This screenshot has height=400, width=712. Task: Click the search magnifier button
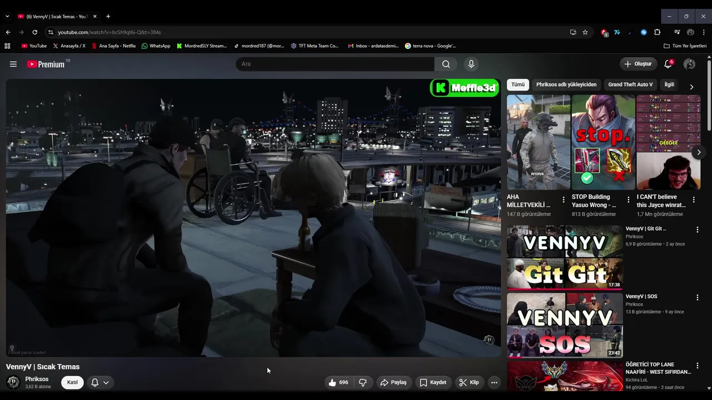[446, 64]
